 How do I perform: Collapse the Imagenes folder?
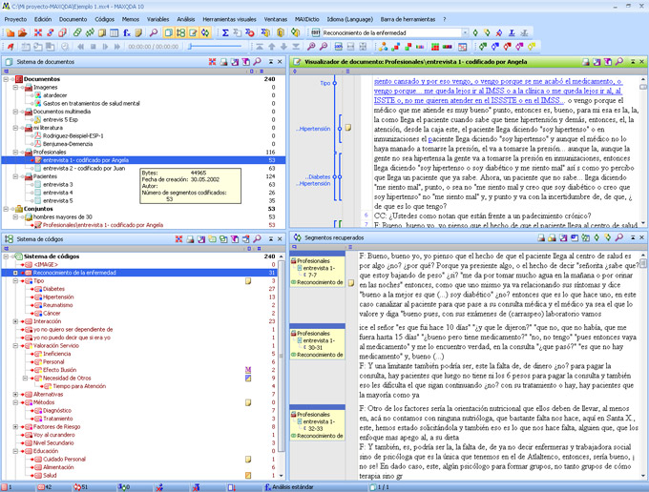(15, 87)
